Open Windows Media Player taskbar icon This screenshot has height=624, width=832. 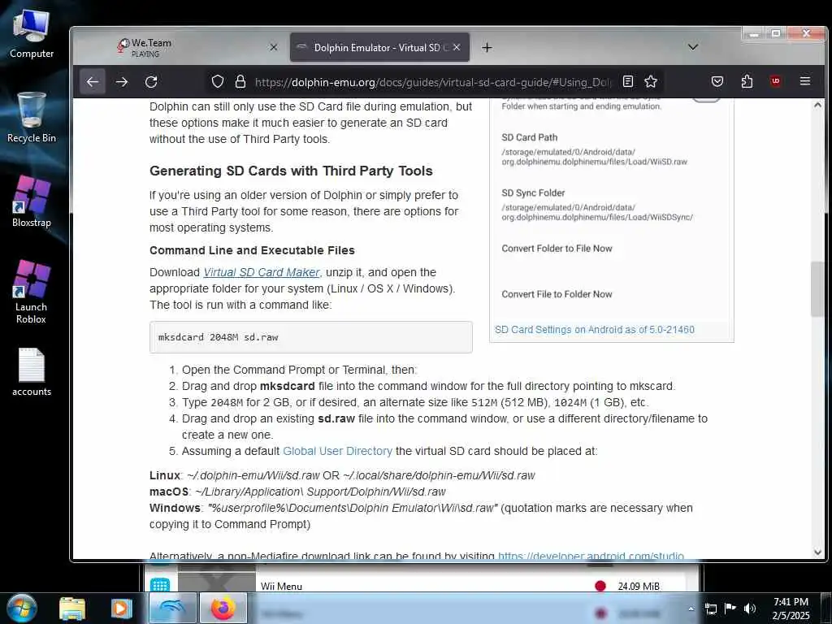click(x=121, y=608)
